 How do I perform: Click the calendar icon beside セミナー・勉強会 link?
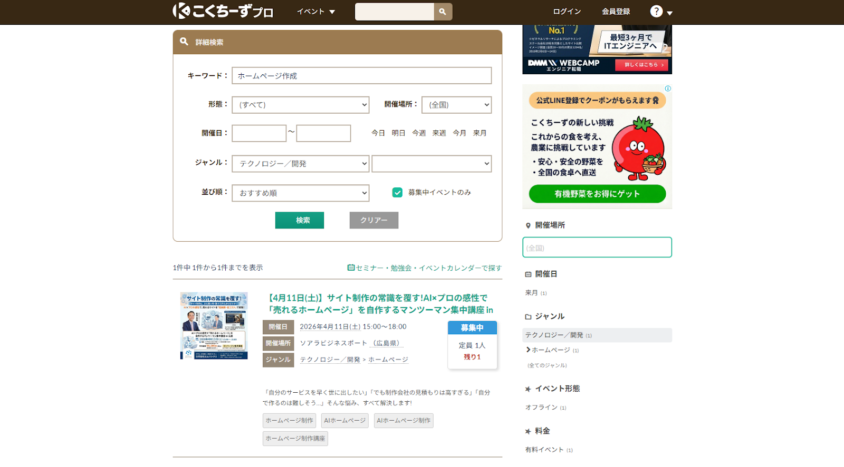click(x=351, y=267)
